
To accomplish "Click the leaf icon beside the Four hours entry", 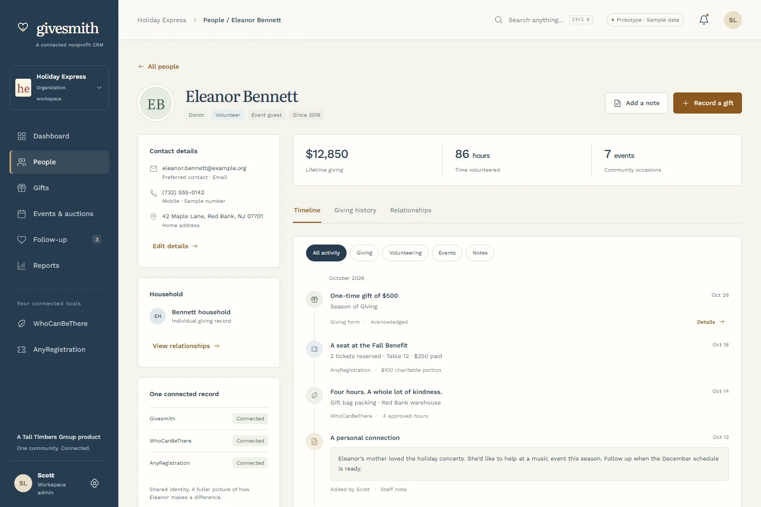I will click(314, 395).
